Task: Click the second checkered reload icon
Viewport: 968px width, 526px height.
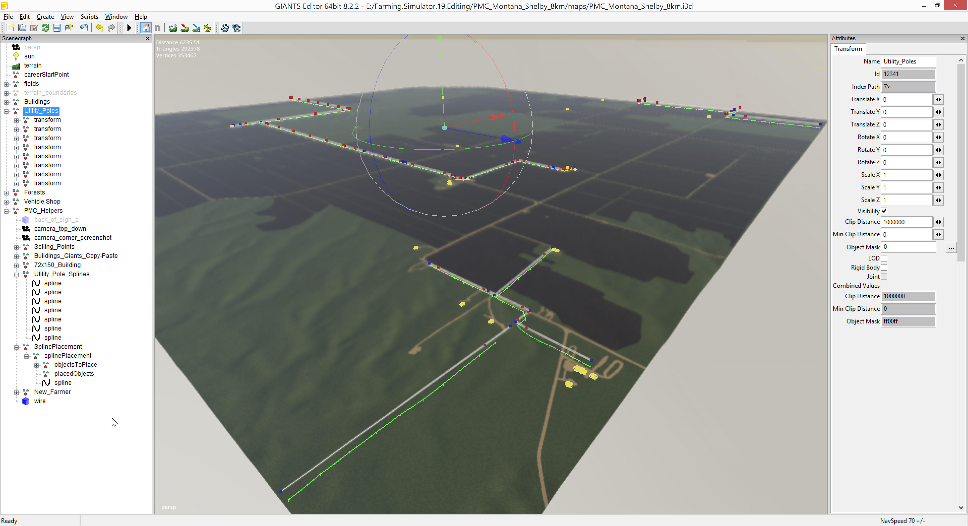Action: (x=236, y=28)
